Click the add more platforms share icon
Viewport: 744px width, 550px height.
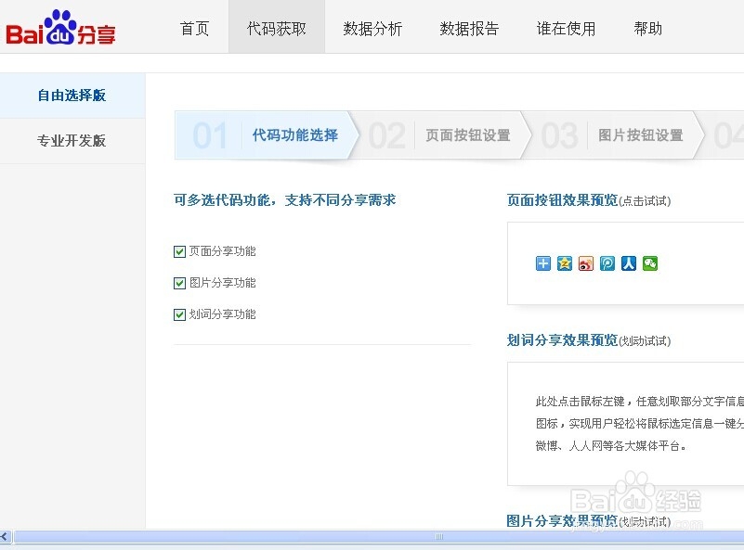point(542,263)
